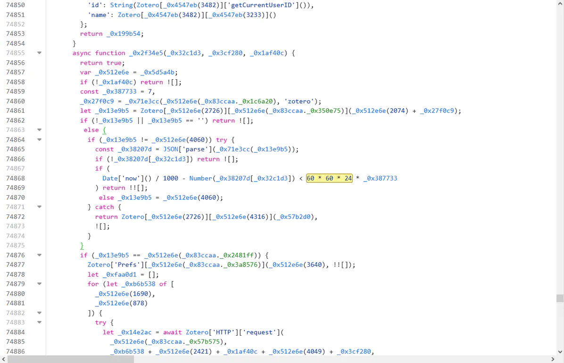Click the highlighted '60 * 60 * 24' expression
Image resolution: width=564 pixels, height=363 pixels.
click(x=329, y=178)
